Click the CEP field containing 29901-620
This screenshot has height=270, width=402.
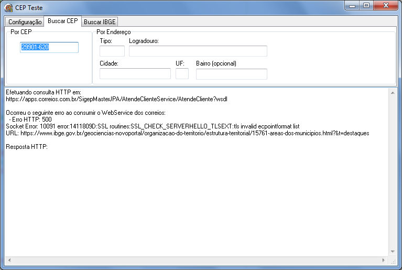point(49,47)
